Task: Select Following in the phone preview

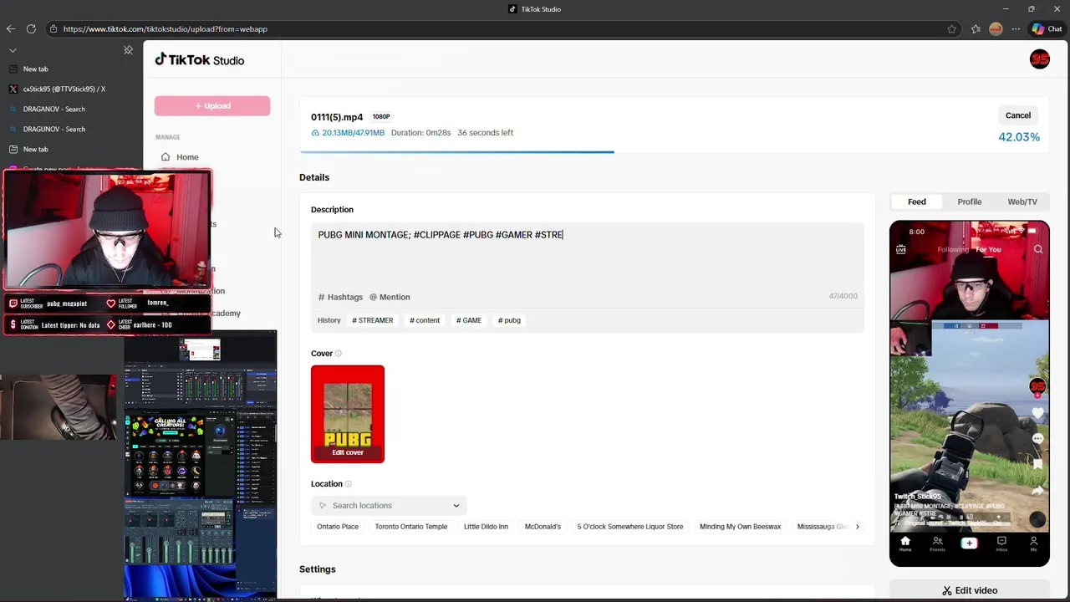Action: 952,249
